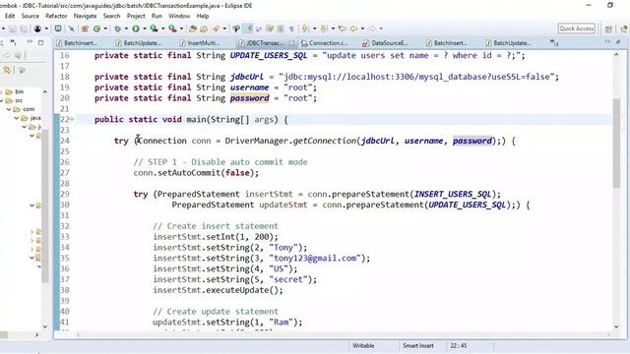
Task: Open the New Class dropdown arrow
Action: pyautogui.click(x=105, y=29)
